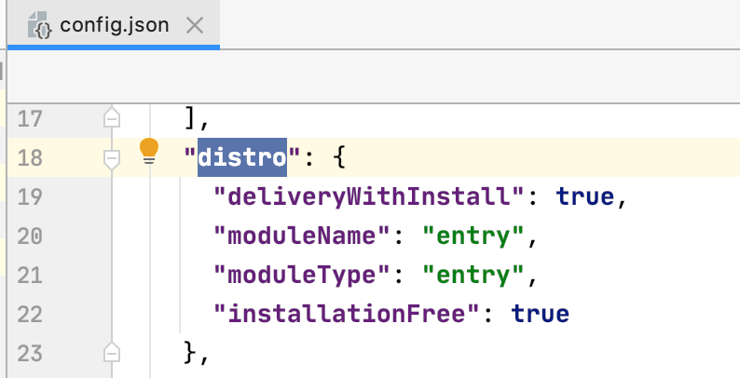Screen dimensions: 740x378
Task: Click the "moduleName" key
Action: tap(302, 236)
